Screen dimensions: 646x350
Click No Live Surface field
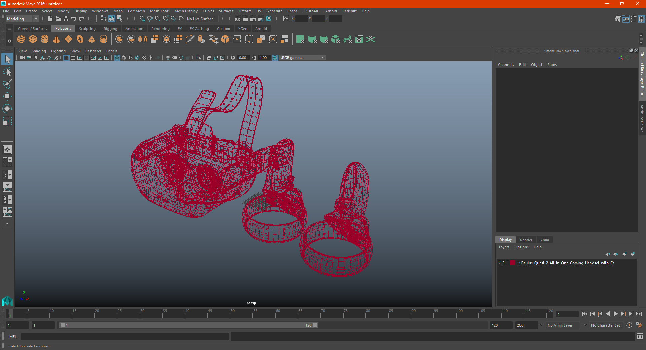point(202,19)
